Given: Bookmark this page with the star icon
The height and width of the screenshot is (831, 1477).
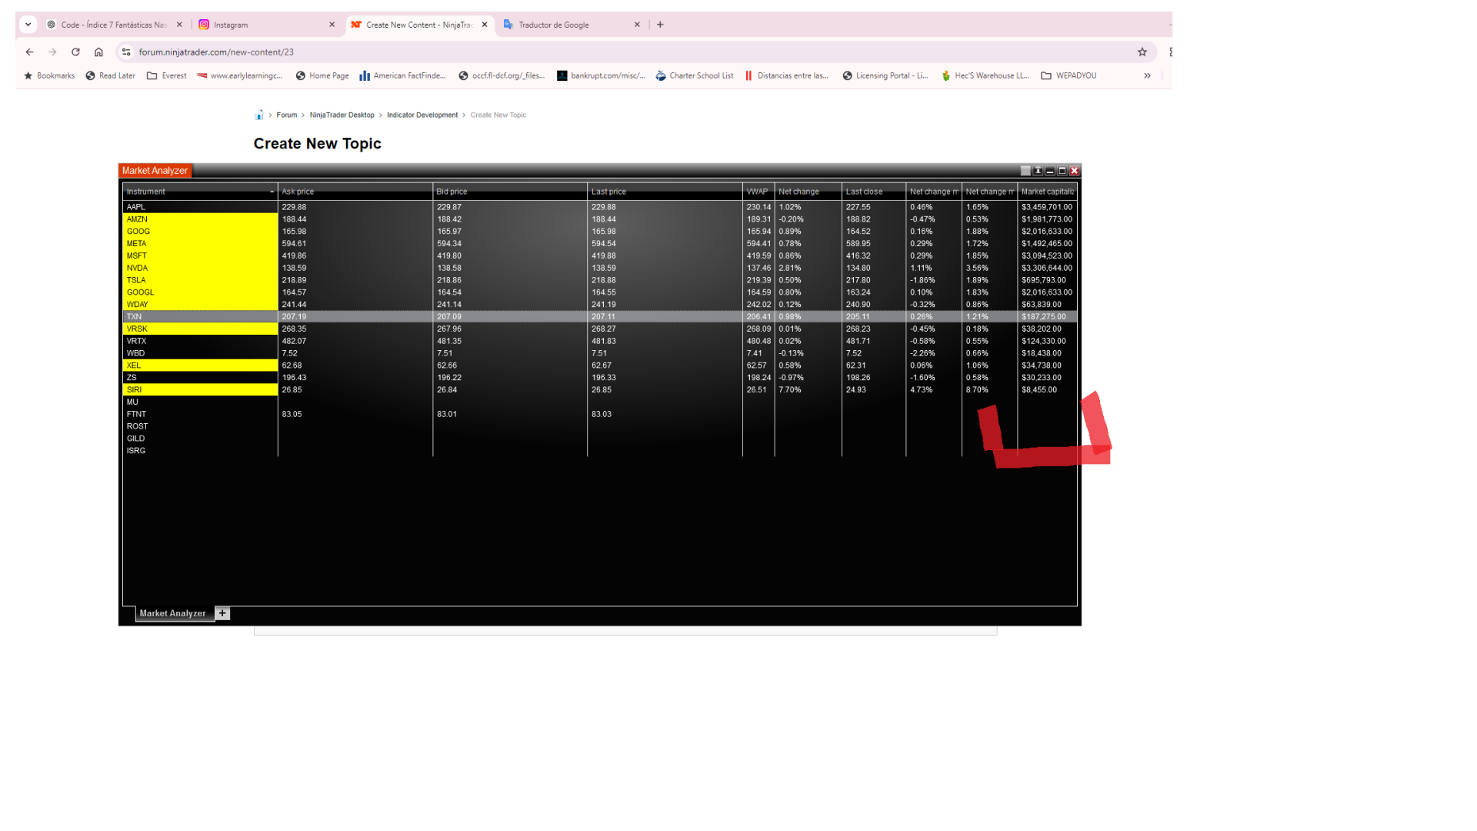Looking at the screenshot, I should click(x=1142, y=52).
